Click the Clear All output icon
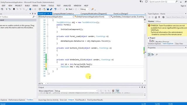This screenshot has height=105, width=187. tap(113, 91)
